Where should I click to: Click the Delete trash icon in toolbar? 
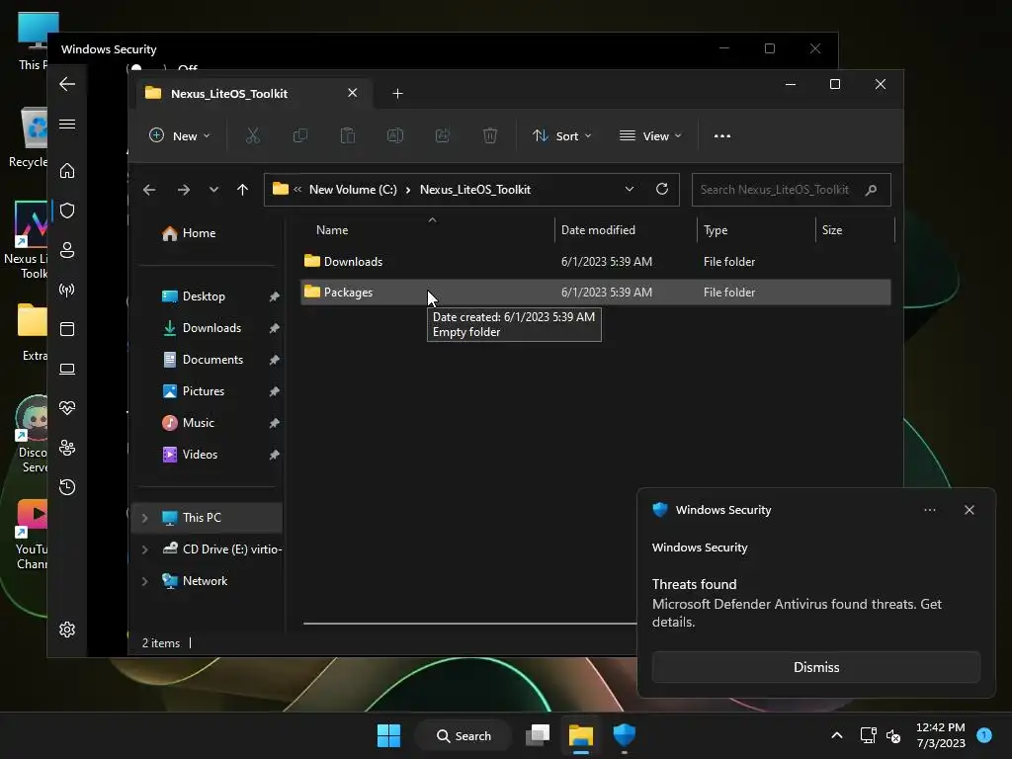tap(490, 135)
